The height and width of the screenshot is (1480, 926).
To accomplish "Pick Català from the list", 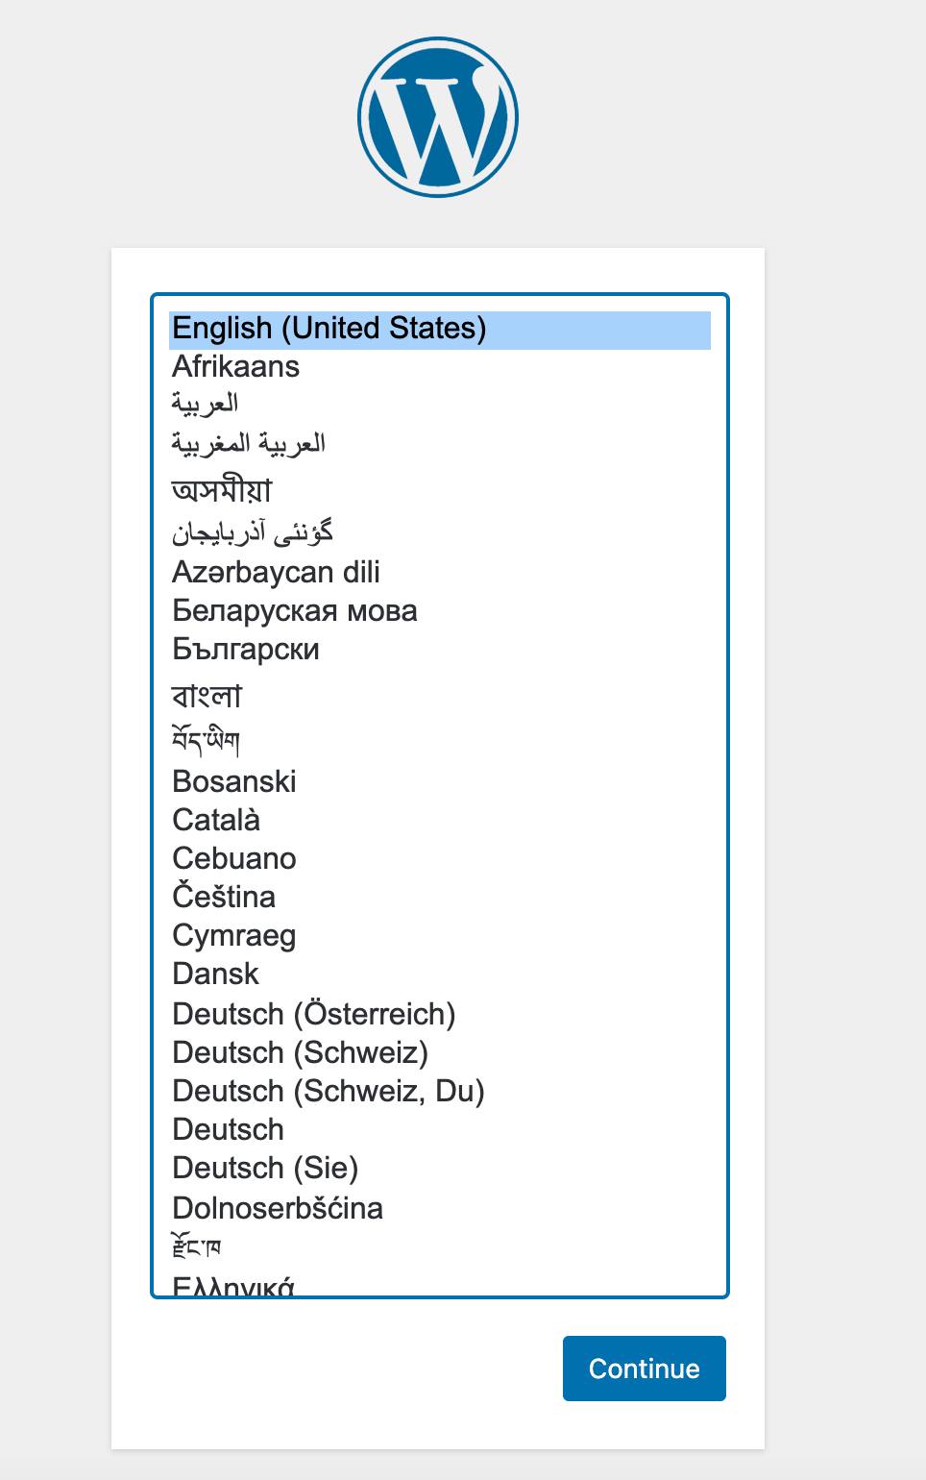I will pyautogui.click(x=216, y=820).
